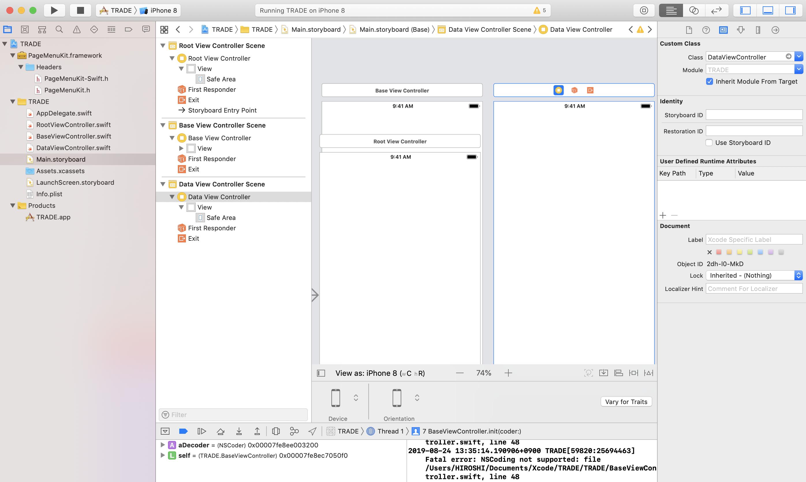The width and height of the screenshot is (806, 482).
Task: Select the blue label color swatch
Action: [x=760, y=252]
